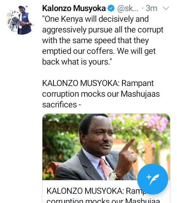Viewport: 177px width, 203px height.
Task: Click the truncated @sk... handle
Action: pos(128,8)
